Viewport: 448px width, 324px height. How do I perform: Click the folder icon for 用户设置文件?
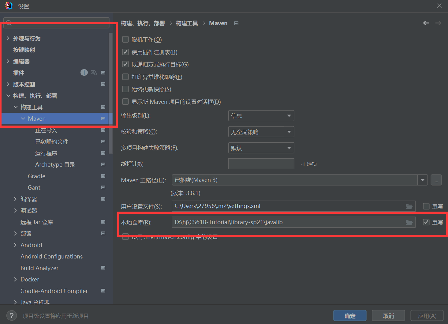tap(409, 206)
